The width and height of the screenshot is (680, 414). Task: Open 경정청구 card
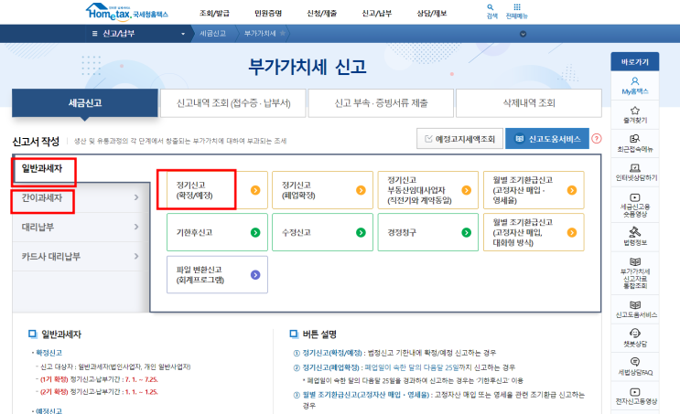click(x=428, y=232)
